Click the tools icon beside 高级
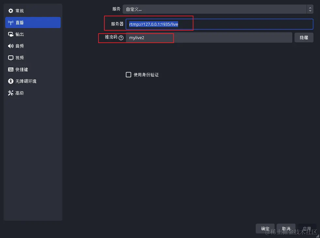Viewport: 320px width, 238px height. (11, 93)
